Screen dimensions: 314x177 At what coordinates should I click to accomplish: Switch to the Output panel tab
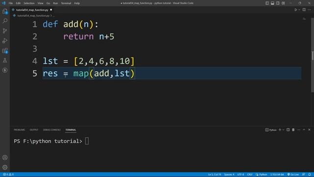pyautogui.click(x=34, y=130)
